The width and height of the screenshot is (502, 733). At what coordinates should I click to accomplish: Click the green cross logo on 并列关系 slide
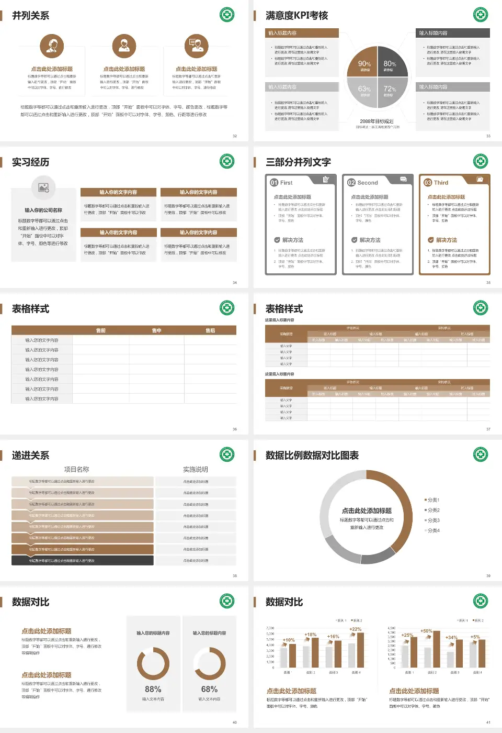pyautogui.click(x=226, y=15)
